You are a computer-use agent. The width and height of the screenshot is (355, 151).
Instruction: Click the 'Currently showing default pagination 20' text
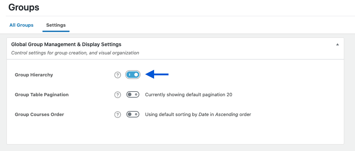tap(189, 95)
